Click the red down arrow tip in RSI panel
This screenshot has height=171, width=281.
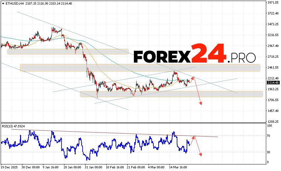(200, 155)
